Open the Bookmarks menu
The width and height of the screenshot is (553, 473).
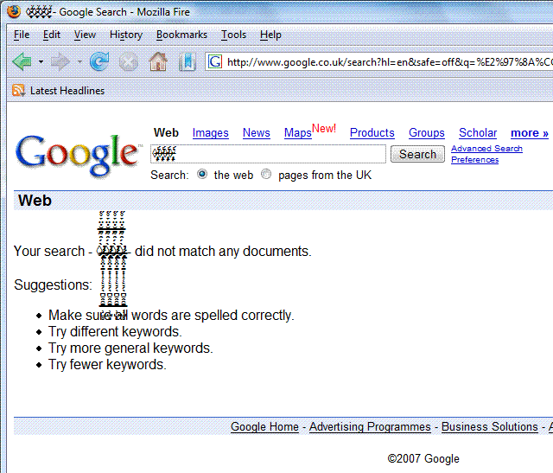point(181,35)
